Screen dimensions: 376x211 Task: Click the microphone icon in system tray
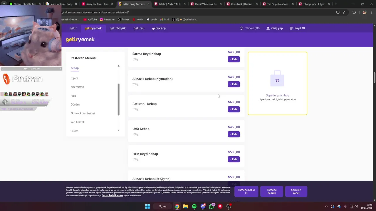(x=345, y=206)
